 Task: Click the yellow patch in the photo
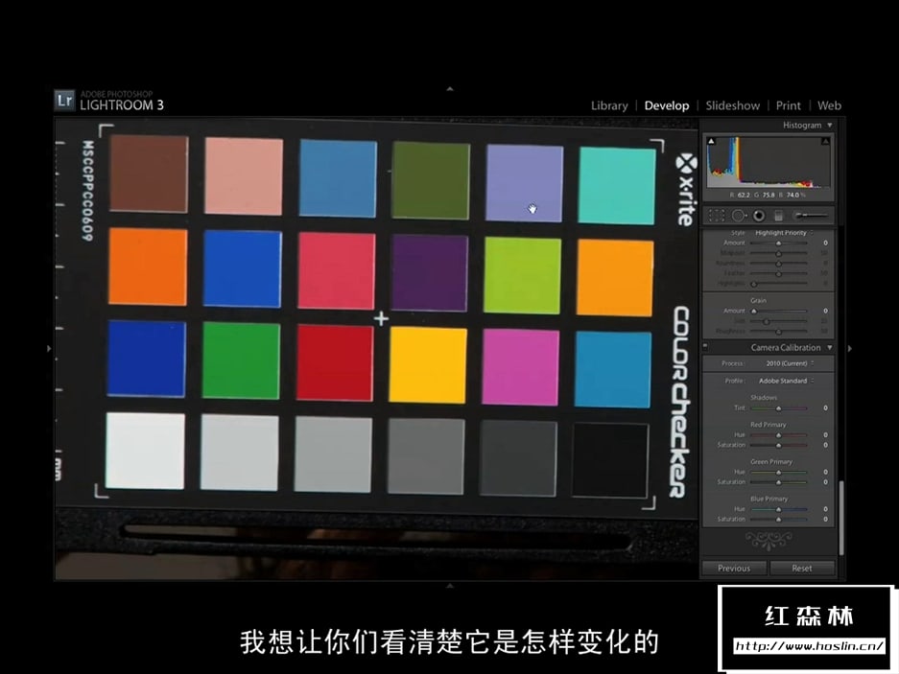coord(428,365)
